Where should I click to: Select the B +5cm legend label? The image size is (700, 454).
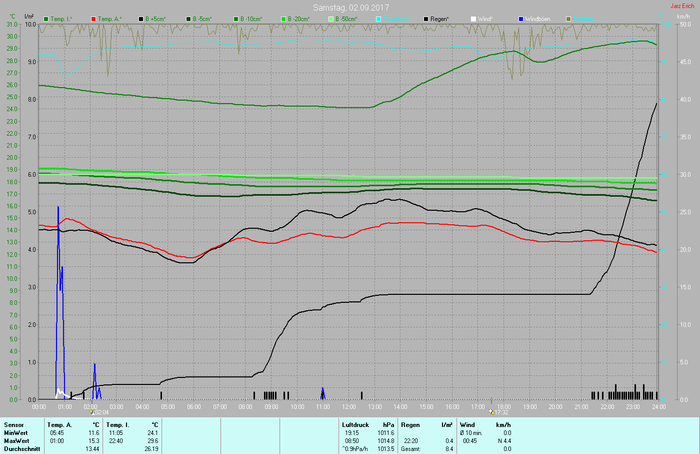coord(155,19)
